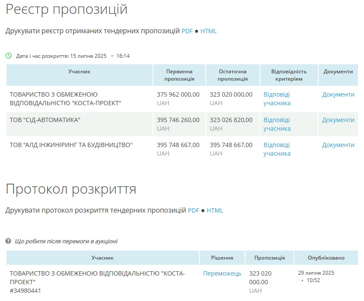Click publication date 29 липня 2025
This screenshot has width=364, height=301.
(316, 273)
